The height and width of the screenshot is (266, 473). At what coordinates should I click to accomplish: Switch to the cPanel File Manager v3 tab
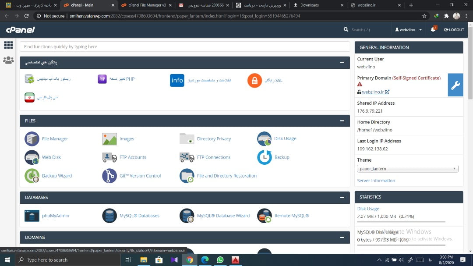click(x=147, y=5)
